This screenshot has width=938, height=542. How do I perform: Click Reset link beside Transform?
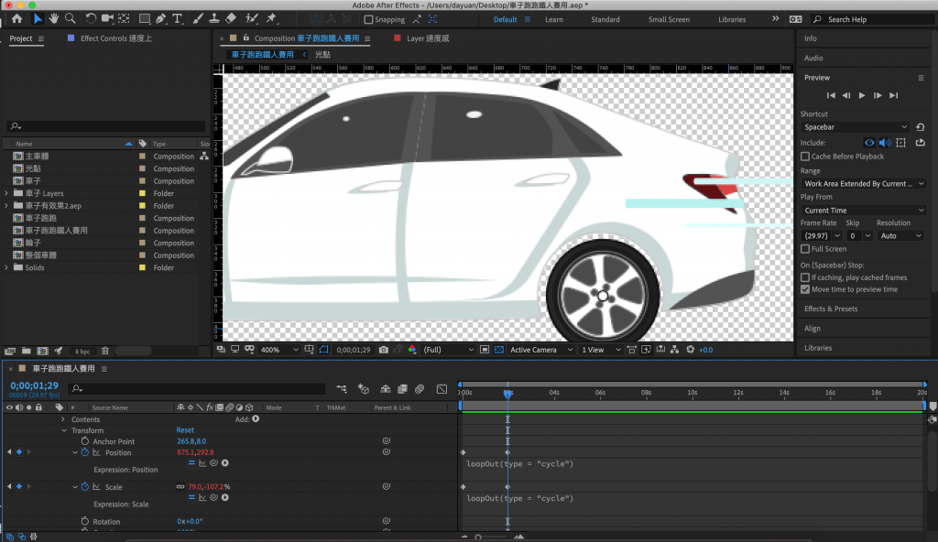pyautogui.click(x=185, y=430)
